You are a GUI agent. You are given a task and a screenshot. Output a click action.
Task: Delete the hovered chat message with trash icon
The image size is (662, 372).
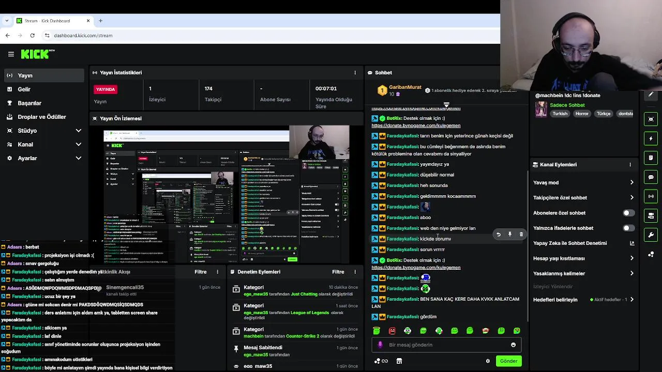click(x=521, y=235)
